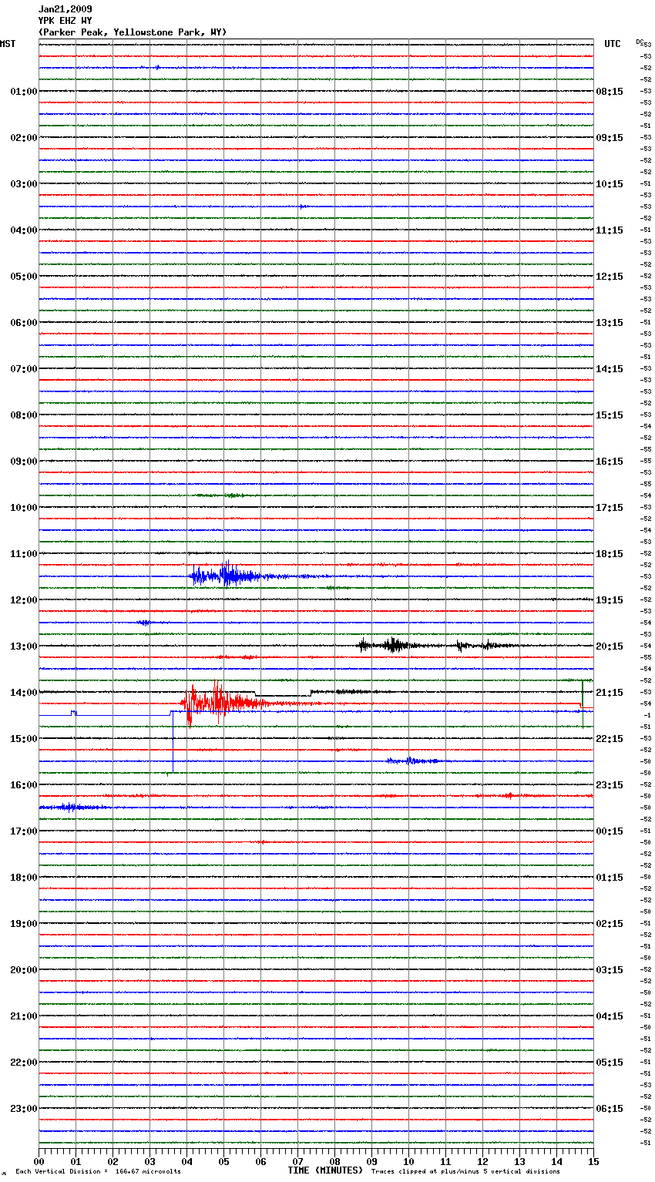Select the 05:00 MST time label

tap(24, 277)
